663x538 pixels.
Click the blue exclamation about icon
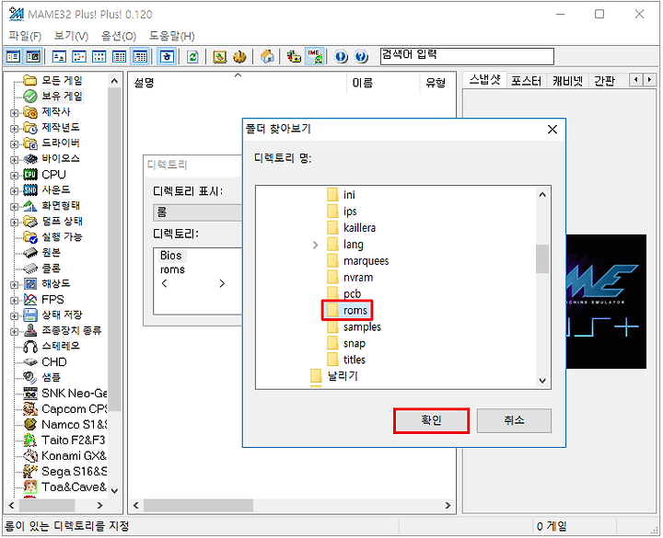click(x=342, y=56)
